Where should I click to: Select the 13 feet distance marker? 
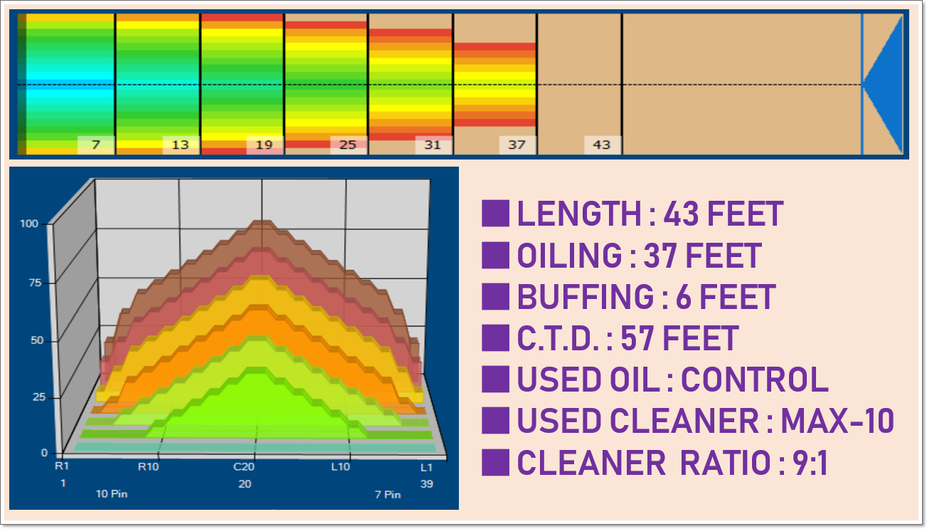coord(181,145)
